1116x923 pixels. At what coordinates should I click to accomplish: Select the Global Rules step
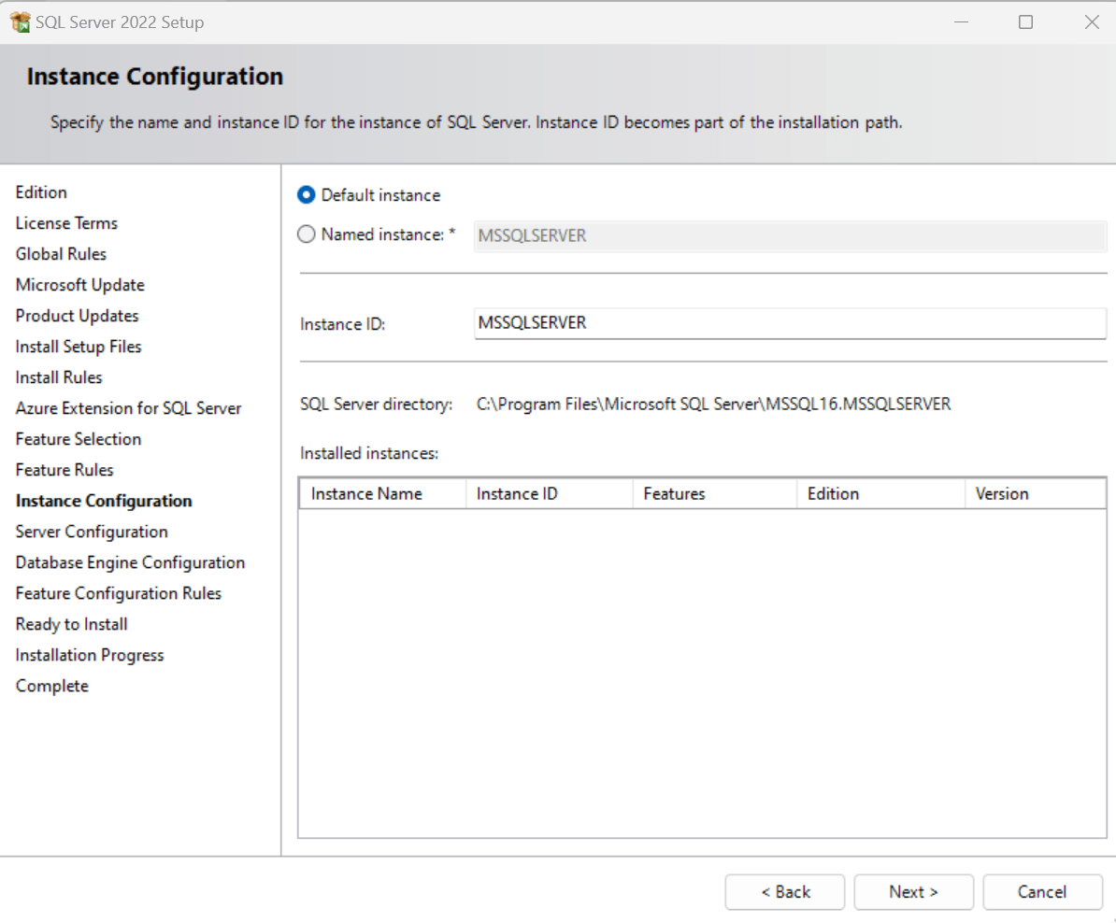[61, 254]
